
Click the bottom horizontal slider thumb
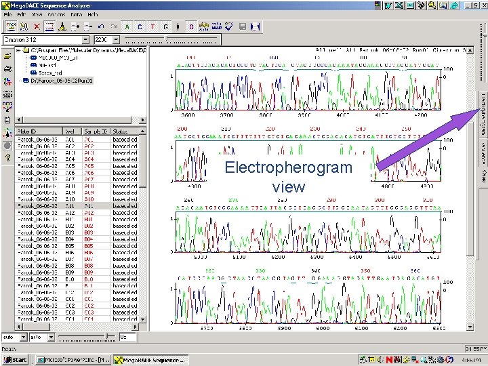[x=108, y=335]
